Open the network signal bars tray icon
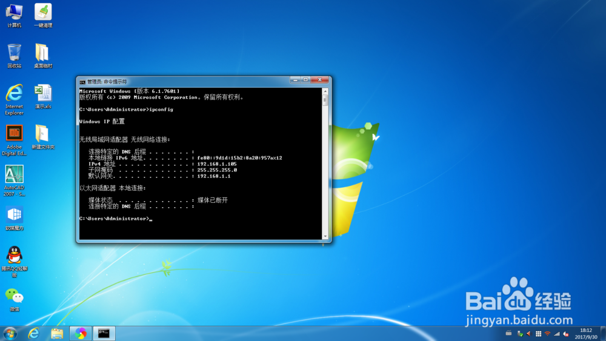Screen dimensions: 606x341 556,334
